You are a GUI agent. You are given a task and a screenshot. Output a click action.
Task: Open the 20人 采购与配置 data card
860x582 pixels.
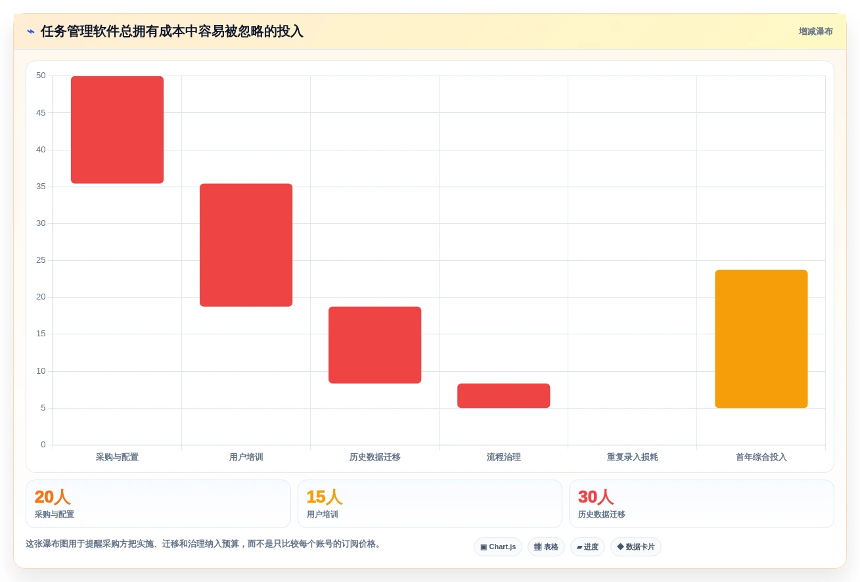point(158,504)
